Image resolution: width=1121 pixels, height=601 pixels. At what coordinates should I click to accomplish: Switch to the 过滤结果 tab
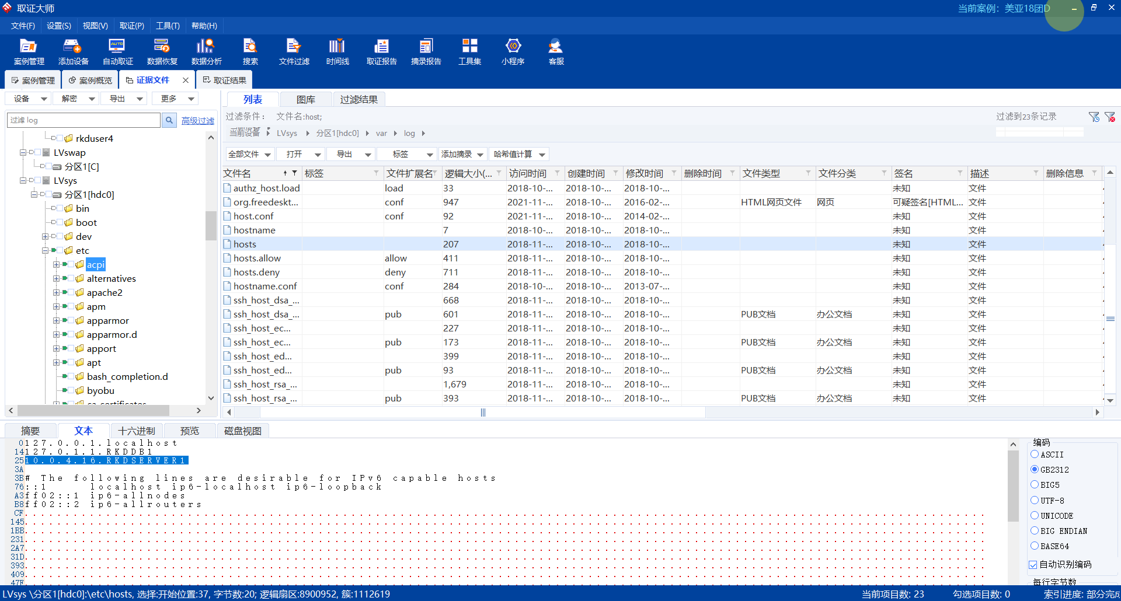[358, 99]
